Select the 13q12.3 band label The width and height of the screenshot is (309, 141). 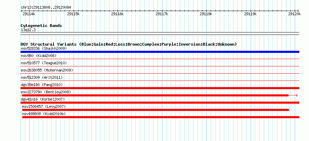(28, 30)
